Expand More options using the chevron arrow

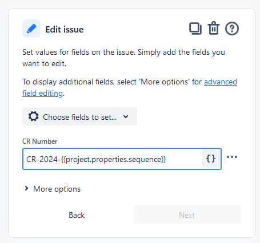(x=26, y=188)
